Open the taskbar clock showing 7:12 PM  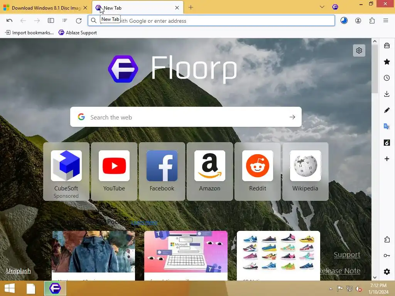point(378,289)
